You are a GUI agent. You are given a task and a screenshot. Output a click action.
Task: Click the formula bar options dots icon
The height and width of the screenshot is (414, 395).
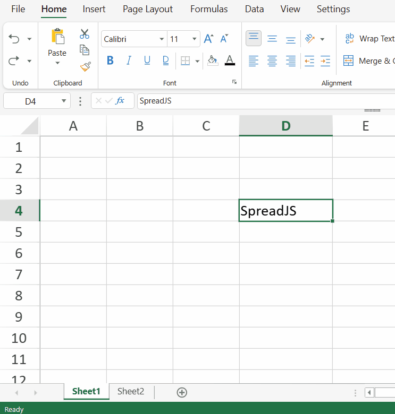[x=80, y=101]
